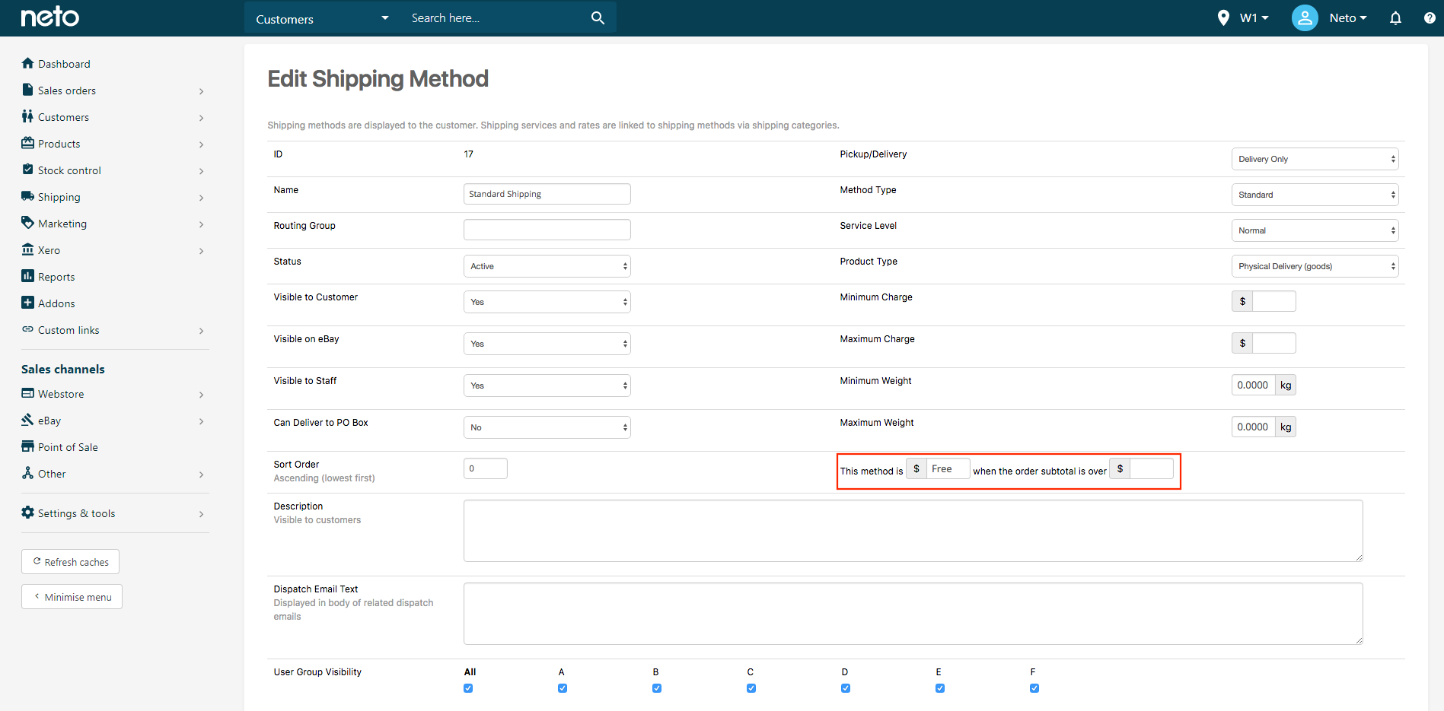
Task: Open the Status dropdown
Action: point(547,266)
